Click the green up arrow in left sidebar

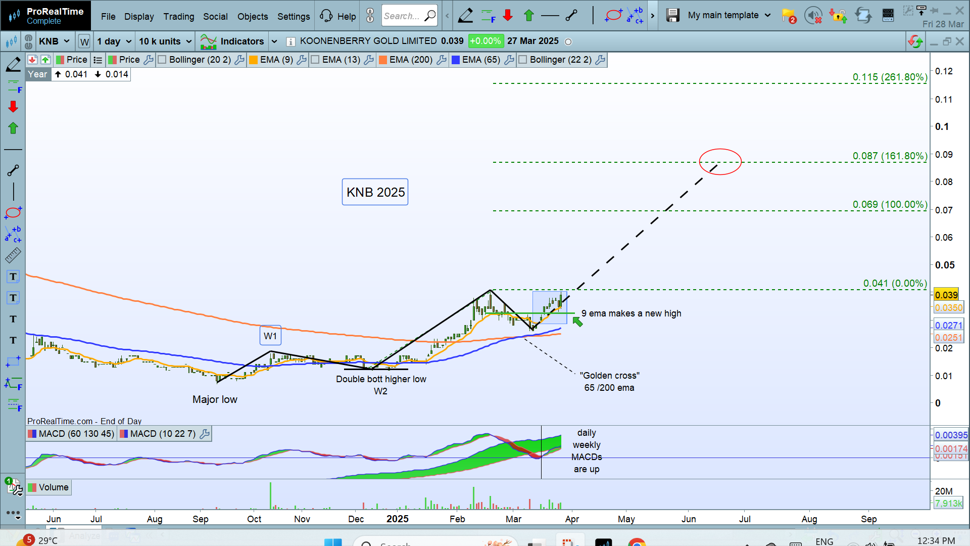[13, 128]
